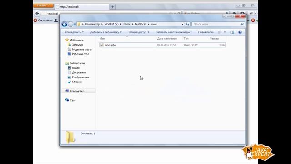This screenshot has width=291, height=164.
Task: Open Избранное in the navigation pane
Action: click(x=76, y=40)
